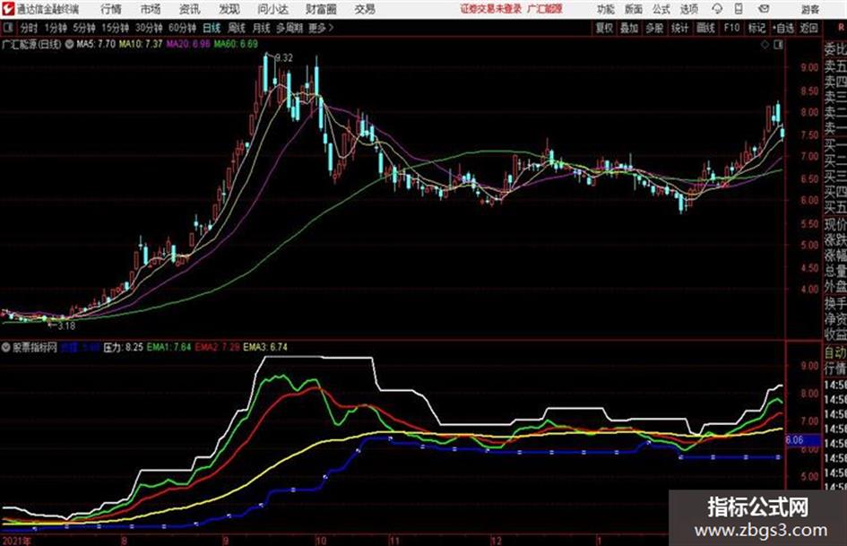This screenshot has height=546, width=847.
Task: Open the F10 company info
Action: coord(731,28)
